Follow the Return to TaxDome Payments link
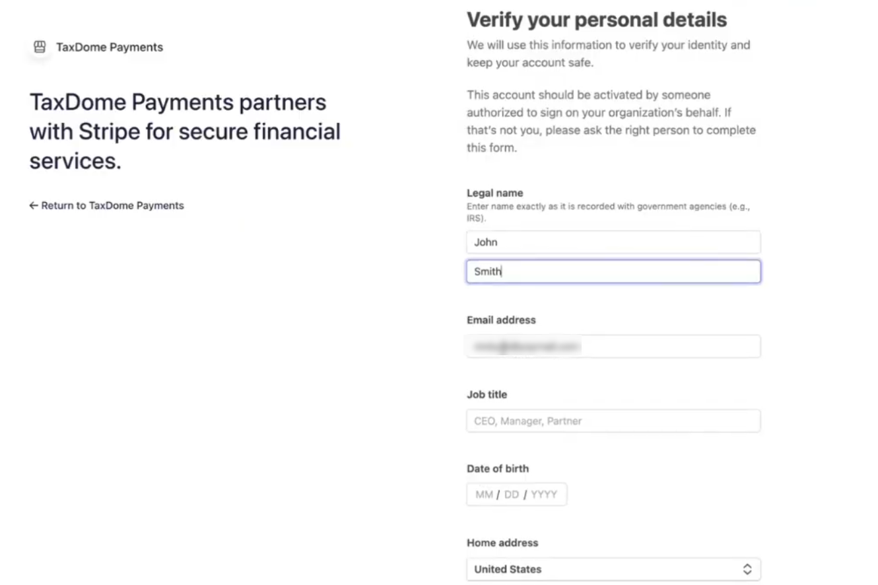The height and width of the screenshot is (585, 878). pos(112,205)
